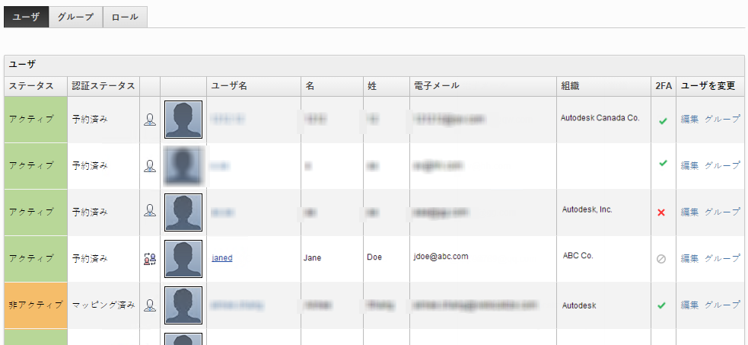This screenshot has width=748, height=345.
Task: Click the 認証ステータス column header
Action: (x=103, y=86)
